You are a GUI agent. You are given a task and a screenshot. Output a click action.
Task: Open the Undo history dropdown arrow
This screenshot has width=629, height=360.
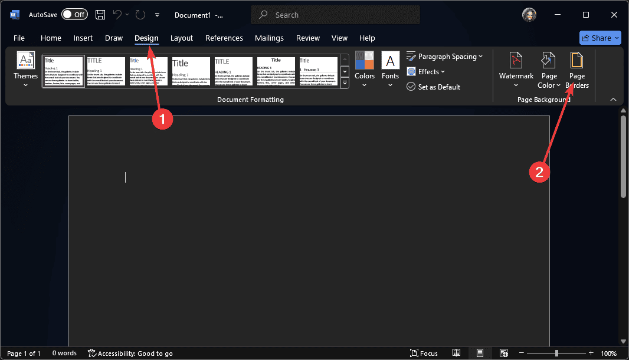(127, 15)
